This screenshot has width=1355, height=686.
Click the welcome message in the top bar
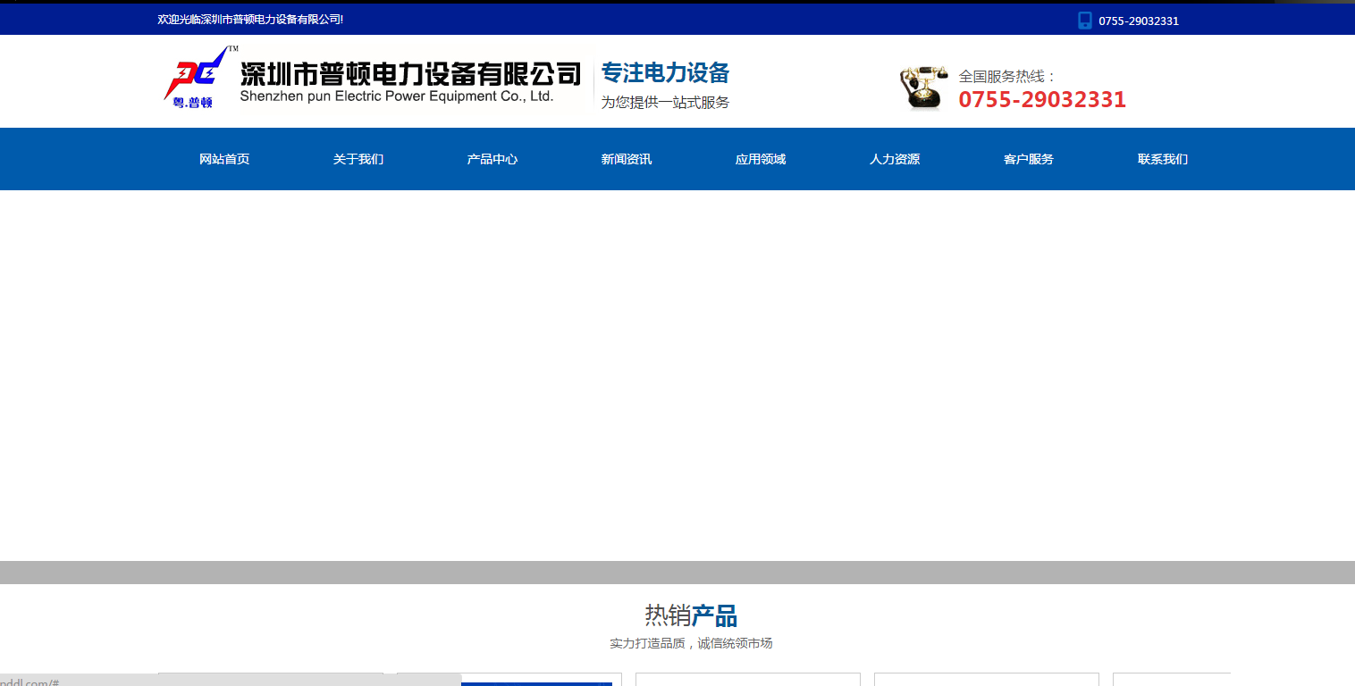pyautogui.click(x=250, y=20)
